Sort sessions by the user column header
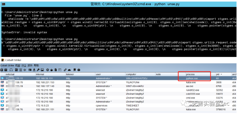237x114 pixels. (x=110, y=75)
